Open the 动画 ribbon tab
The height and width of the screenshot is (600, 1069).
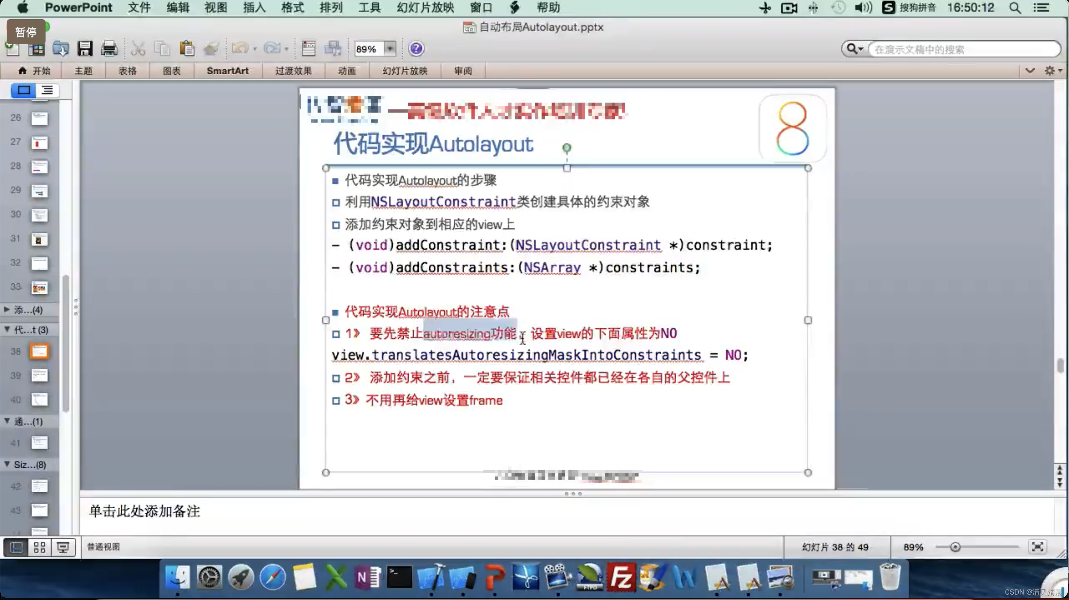(346, 71)
